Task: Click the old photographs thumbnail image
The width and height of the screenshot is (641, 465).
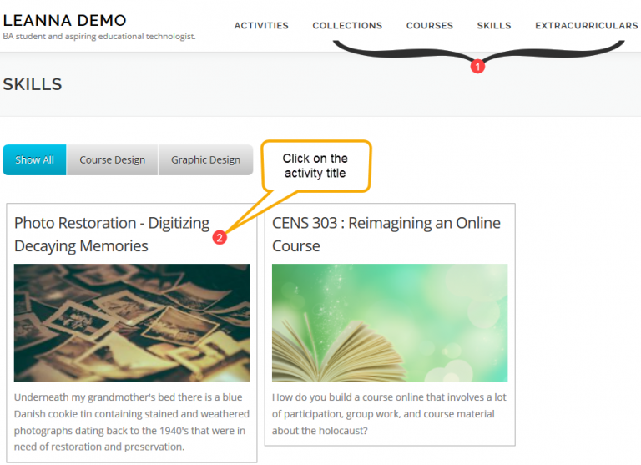Action: (132, 323)
